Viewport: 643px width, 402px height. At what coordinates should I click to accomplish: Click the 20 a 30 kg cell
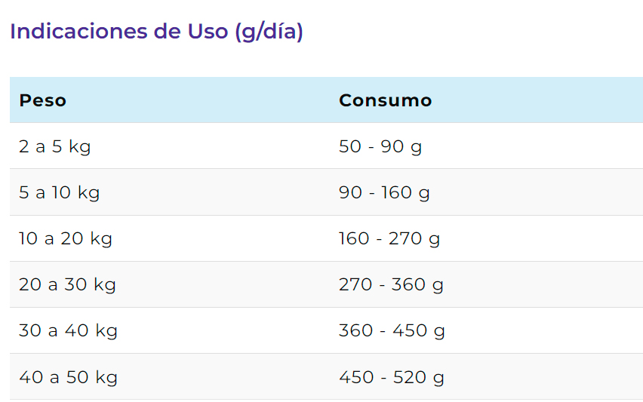[x=170, y=284]
